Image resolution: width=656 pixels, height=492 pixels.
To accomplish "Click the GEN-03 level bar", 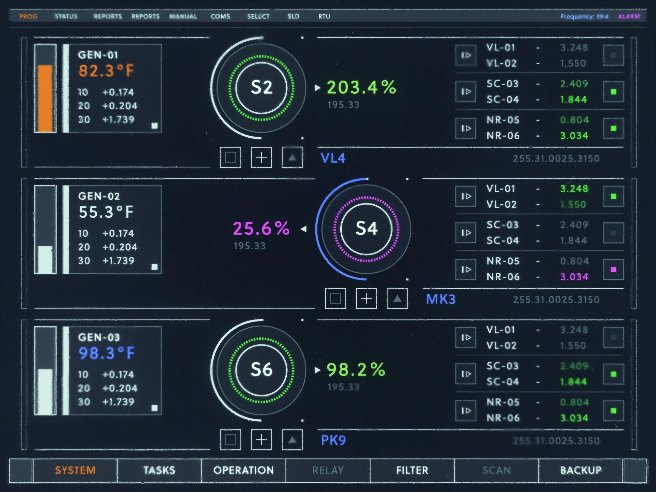I will pos(45,370).
